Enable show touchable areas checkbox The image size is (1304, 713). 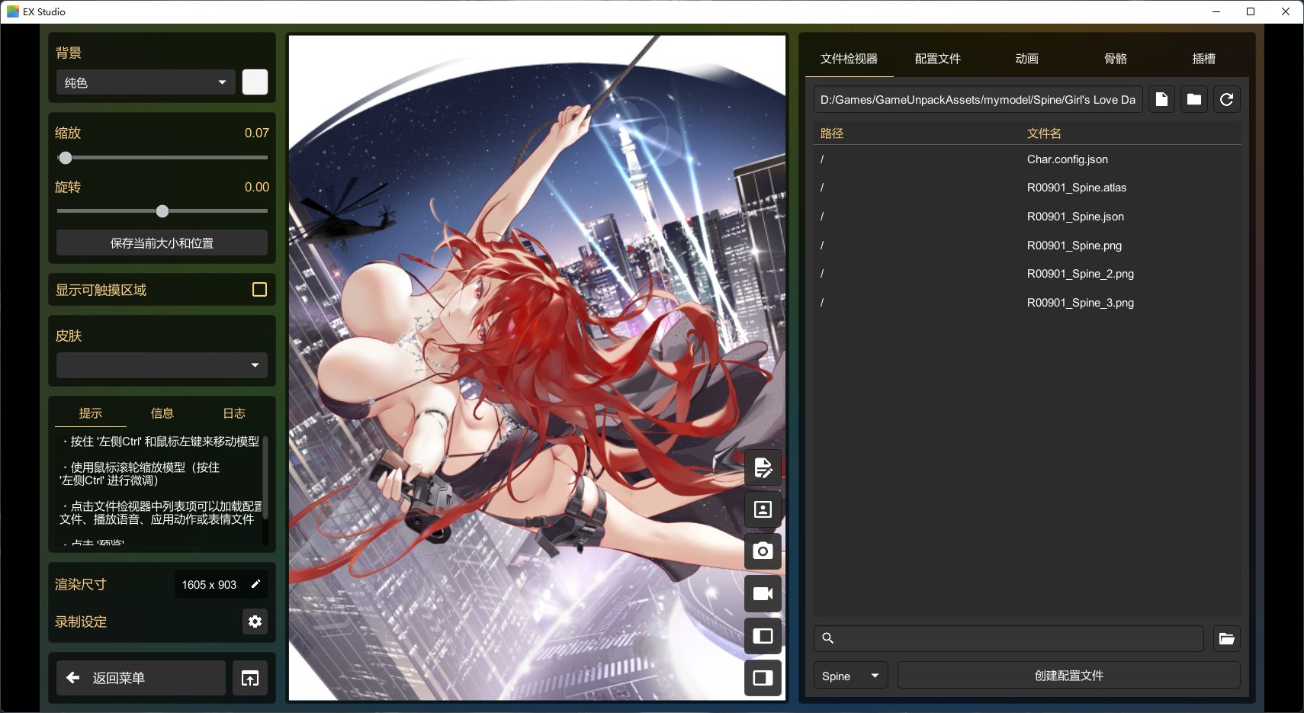(x=259, y=290)
